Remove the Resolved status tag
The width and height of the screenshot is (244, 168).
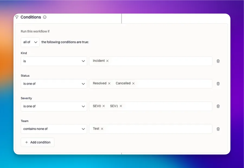pos(109,83)
